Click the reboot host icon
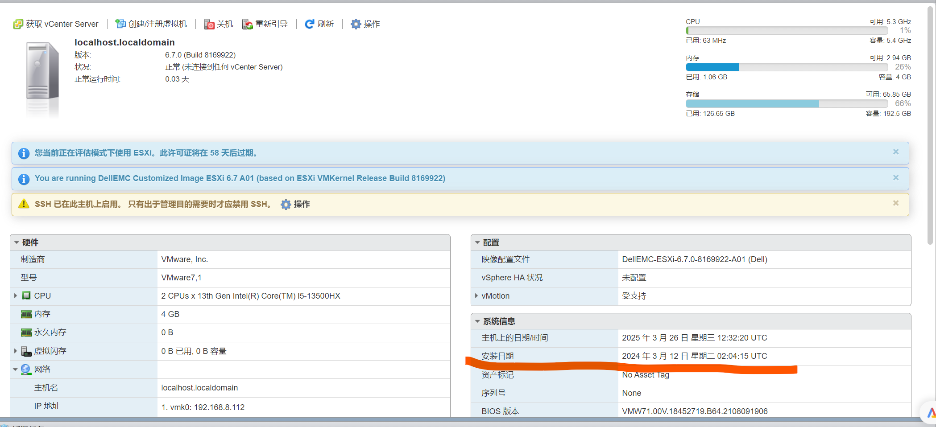Viewport: 936px width, 427px height. tap(248, 24)
